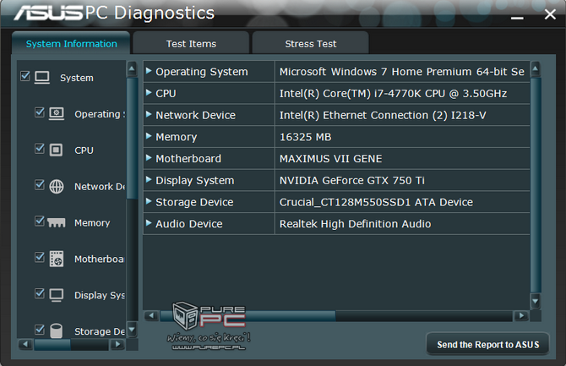Click sidebar horizontal scrollbar left arrow

click(25, 344)
